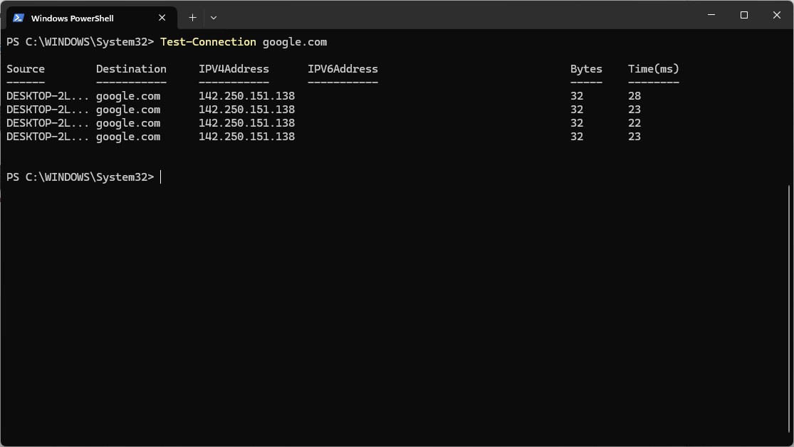
Task: Click the first IPV4Address value 142.250.151.138
Action: tap(246, 95)
